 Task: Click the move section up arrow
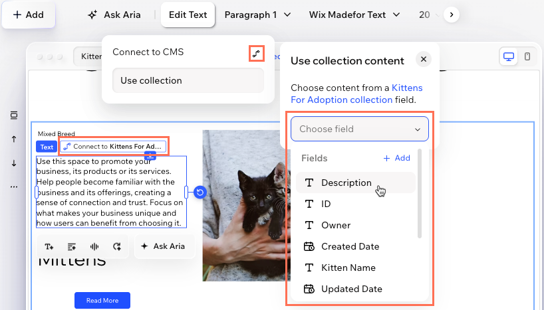[x=14, y=139]
